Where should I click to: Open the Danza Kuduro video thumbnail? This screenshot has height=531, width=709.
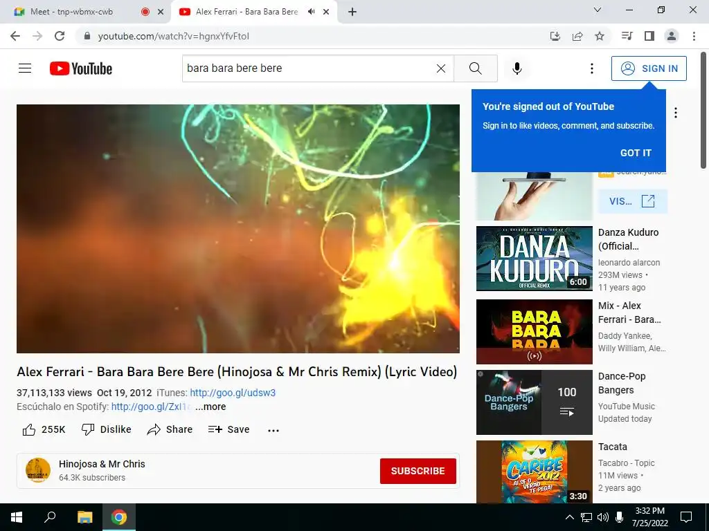(534, 259)
